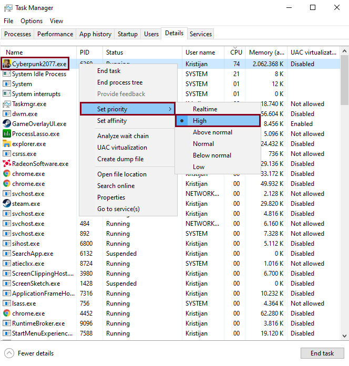The image size is (349, 366).
Task: Choose Analyze wait chain
Action: click(x=128, y=136)
